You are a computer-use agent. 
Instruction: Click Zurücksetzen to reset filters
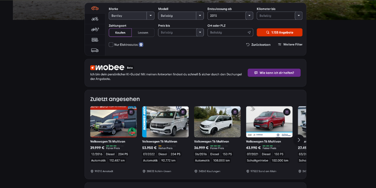click(x=258, y=45)
